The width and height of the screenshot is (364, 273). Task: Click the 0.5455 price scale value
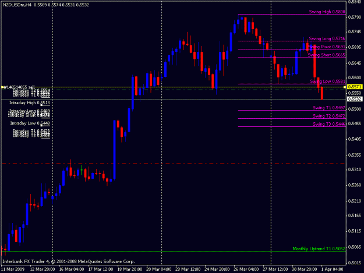[355, 123]
